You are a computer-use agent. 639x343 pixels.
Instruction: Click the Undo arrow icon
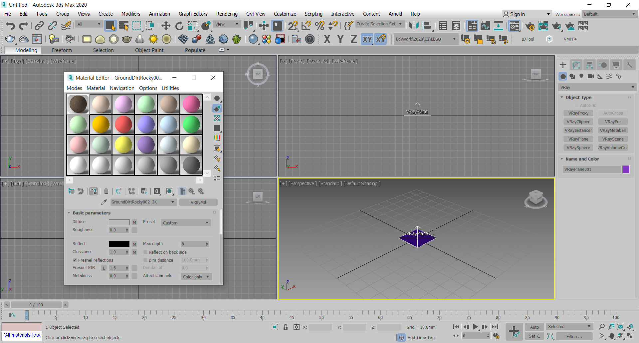pyautogui.click(x=10, y=26)
